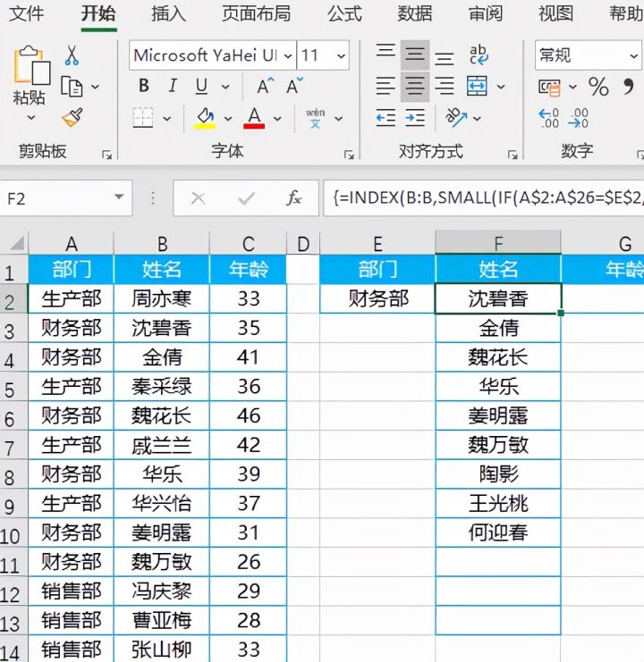Switch to 数据 tab

click(x=415, y=13)
